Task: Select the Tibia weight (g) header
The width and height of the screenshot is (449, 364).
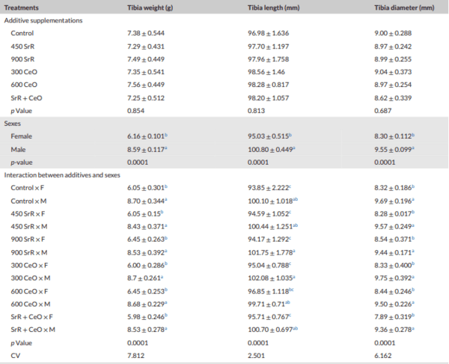Action: pos(150,7)
